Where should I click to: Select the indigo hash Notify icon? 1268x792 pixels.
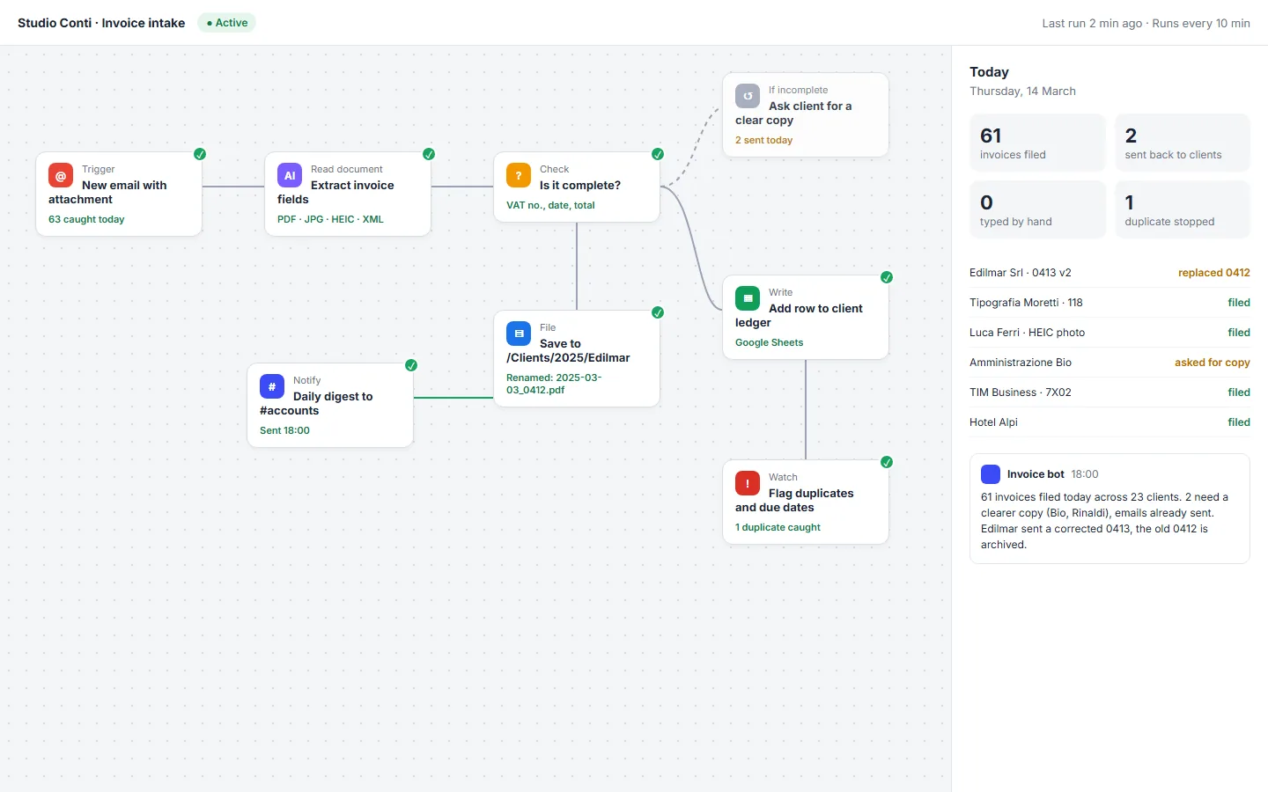(272, 386)
